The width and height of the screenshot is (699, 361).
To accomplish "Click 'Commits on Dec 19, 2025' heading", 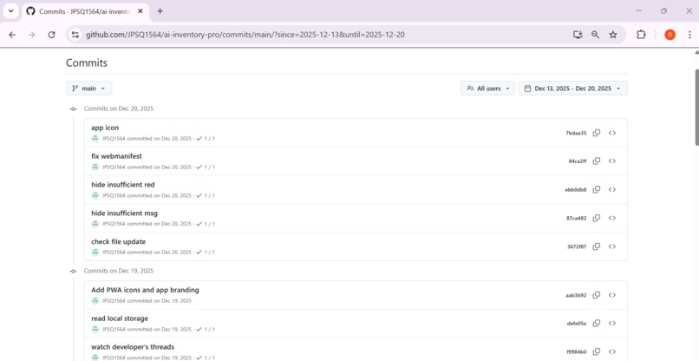I will (119, 271).
